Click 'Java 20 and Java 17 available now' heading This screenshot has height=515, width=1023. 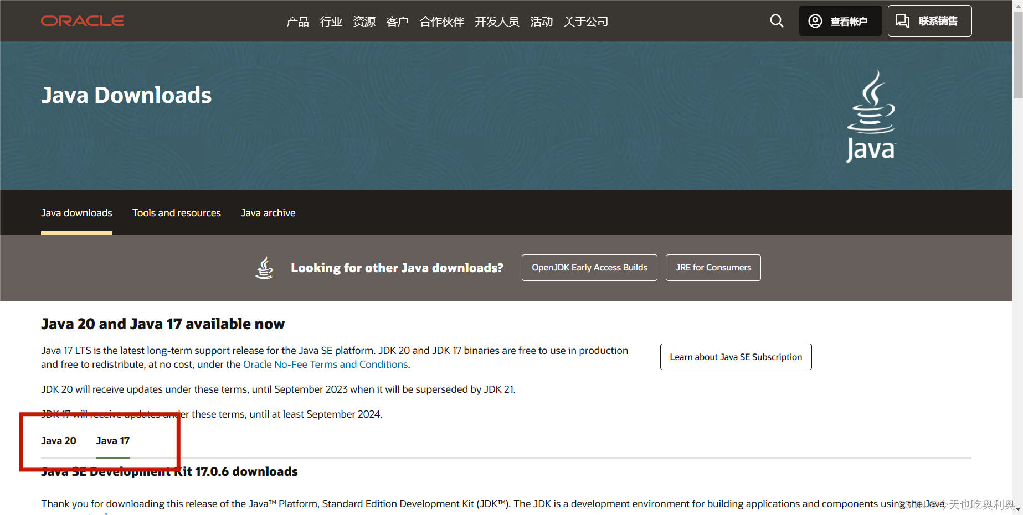coord(163,324)
